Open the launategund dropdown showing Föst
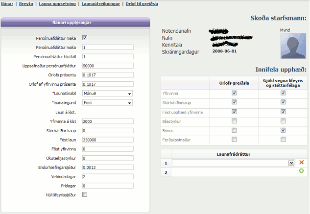 click(107, 103)
